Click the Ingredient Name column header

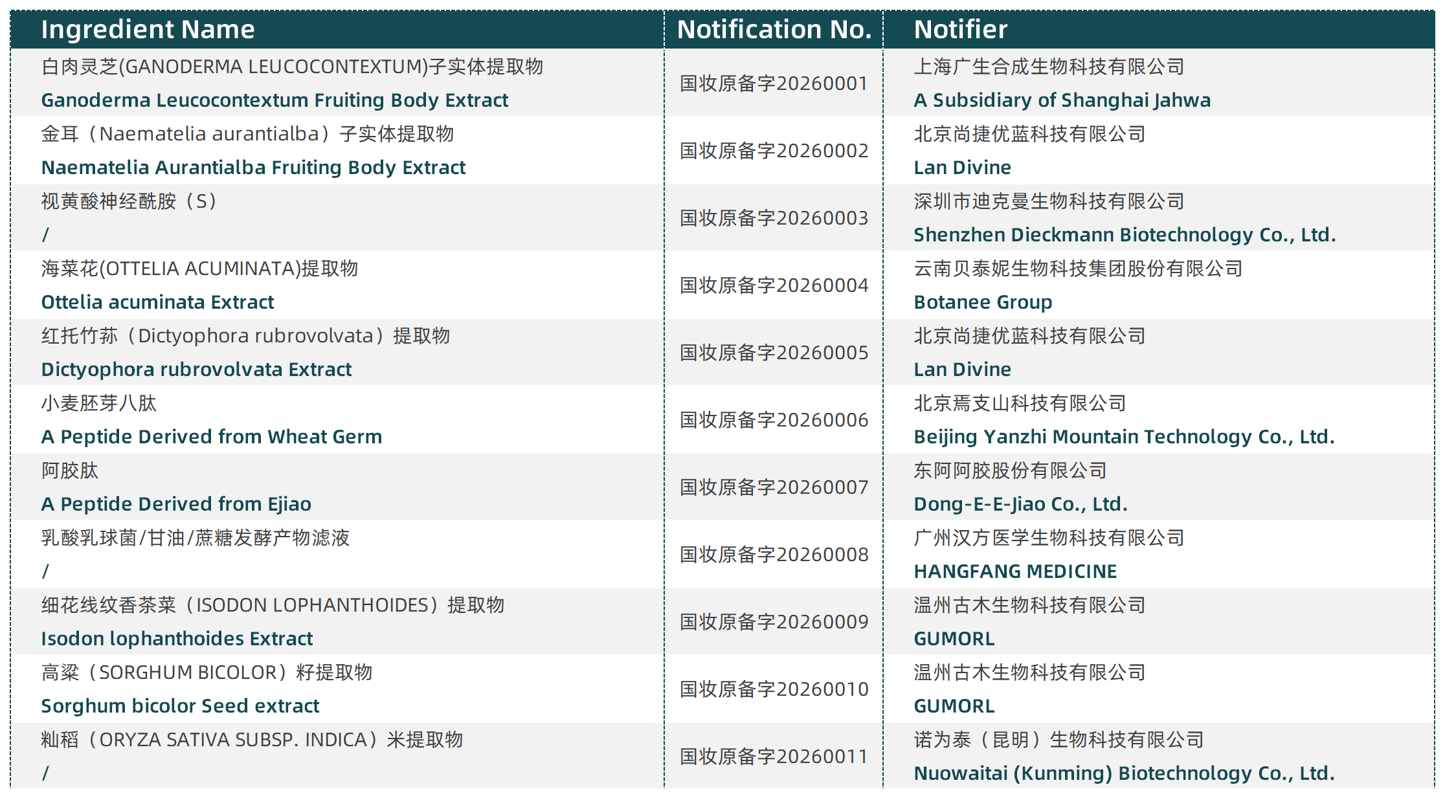(148, 30)
